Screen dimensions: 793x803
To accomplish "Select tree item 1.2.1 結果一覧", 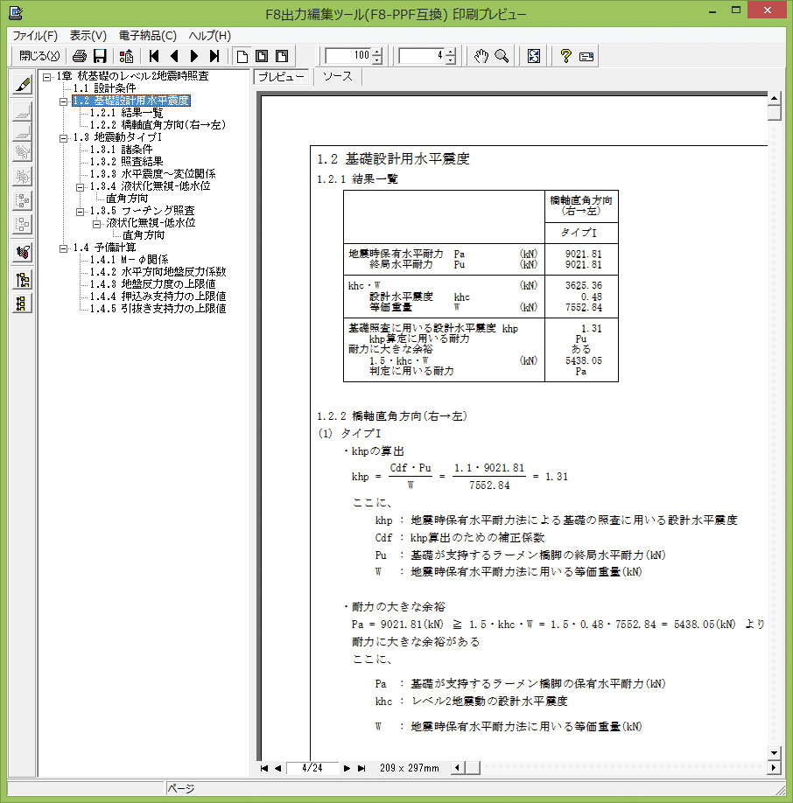I will coord(127,113).
